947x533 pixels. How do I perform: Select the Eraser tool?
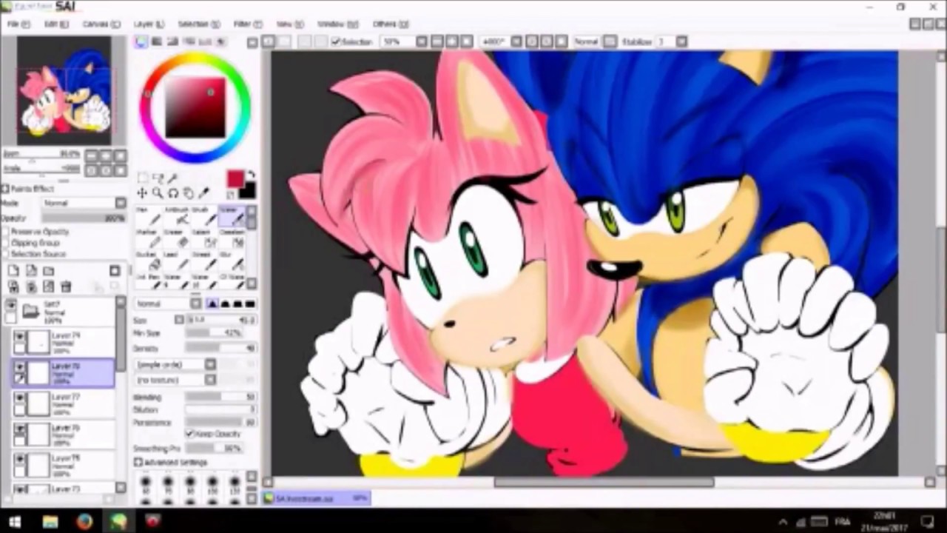tap(177, 238)
